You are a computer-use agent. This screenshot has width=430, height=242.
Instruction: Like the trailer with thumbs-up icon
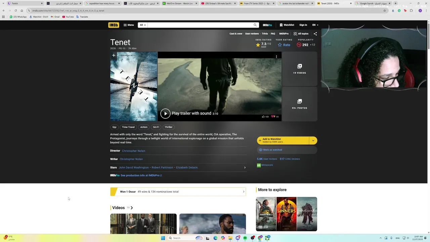(x=263, y=117)
